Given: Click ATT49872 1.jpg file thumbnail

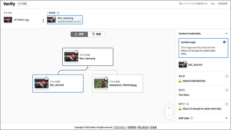Looking at the screenshot, I should coord(8,20).
